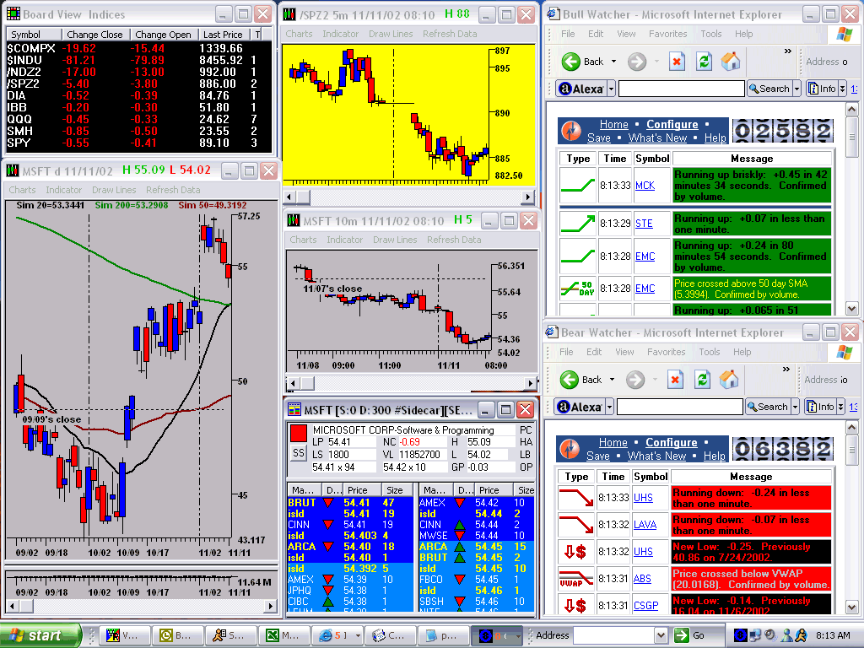Open Draw Lines menu in /SPZ2 chart
This screenshot has height=648, width=864.
point(390,34)
